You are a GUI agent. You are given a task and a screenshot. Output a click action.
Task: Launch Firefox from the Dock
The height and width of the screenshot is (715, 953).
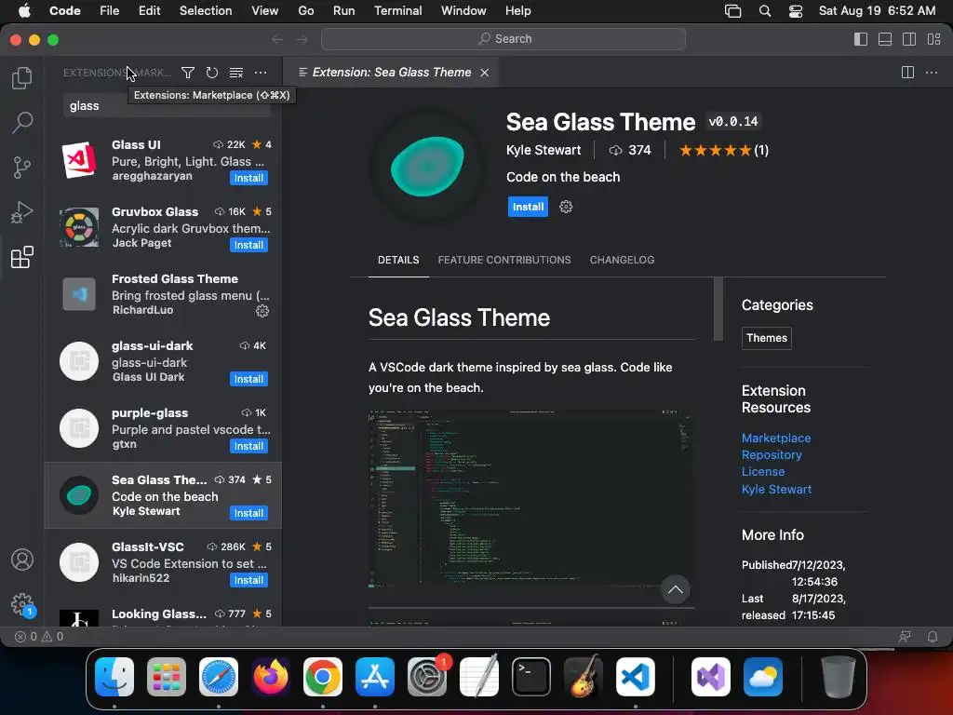271,677
